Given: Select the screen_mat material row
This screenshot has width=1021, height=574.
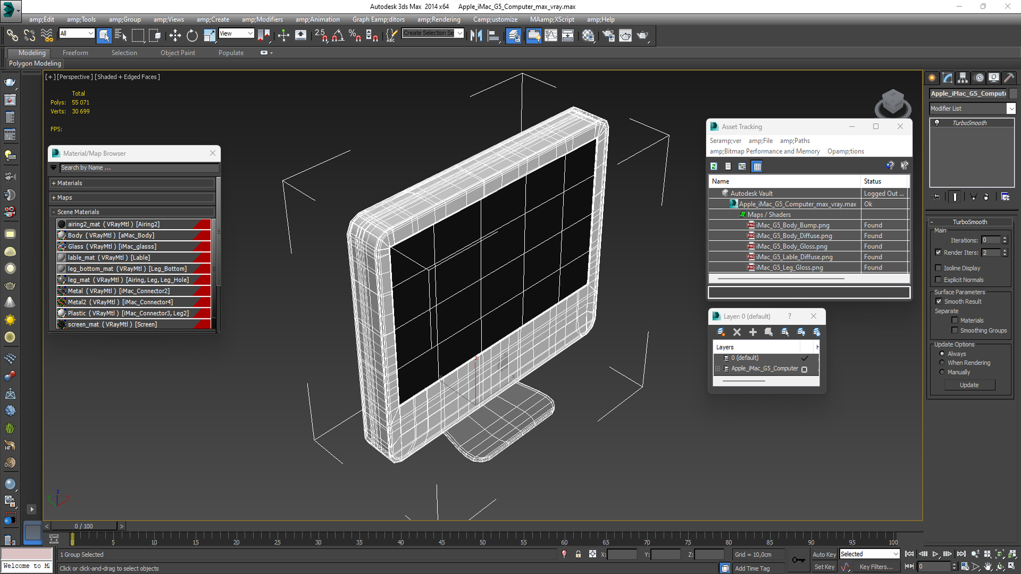Looking at the screenshot, I should [x=134, y=324].
